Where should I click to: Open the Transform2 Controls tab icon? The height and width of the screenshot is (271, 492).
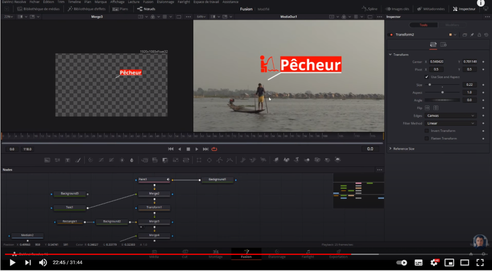433,45
